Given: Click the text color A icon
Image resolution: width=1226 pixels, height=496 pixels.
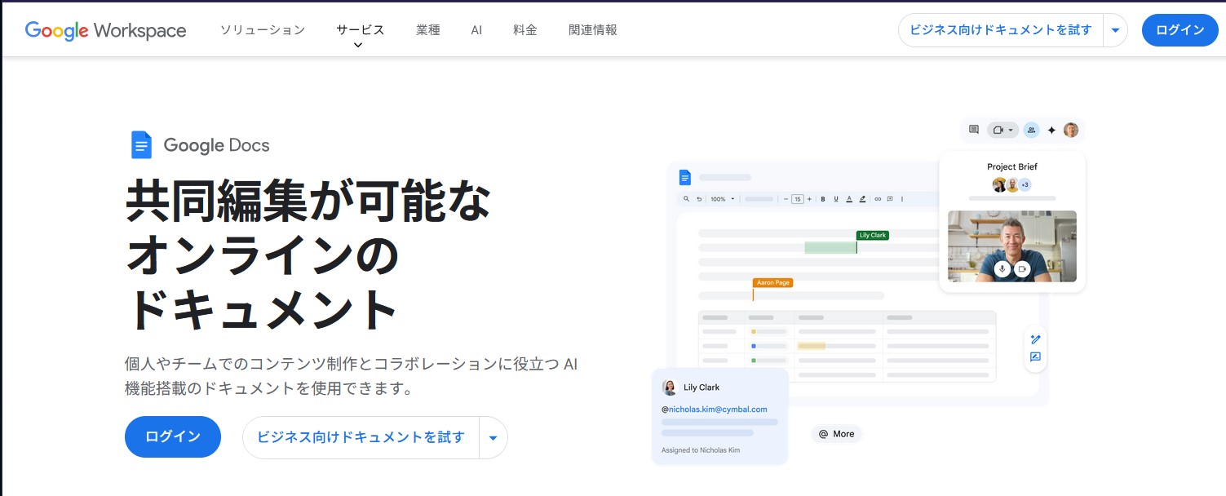Looking at the screenshot, I should tap(849, 199).
